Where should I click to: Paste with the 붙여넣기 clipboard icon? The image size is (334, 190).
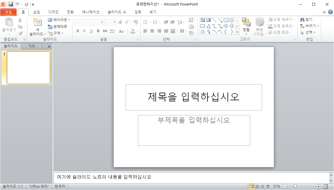coord(9,22)
